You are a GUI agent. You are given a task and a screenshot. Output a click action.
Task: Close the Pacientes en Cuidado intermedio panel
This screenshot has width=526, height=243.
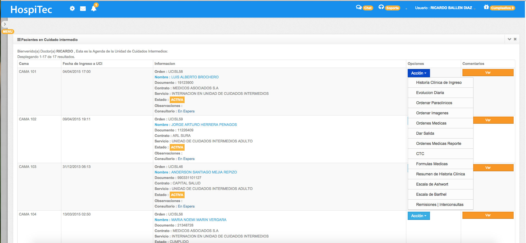click(515, 39)
